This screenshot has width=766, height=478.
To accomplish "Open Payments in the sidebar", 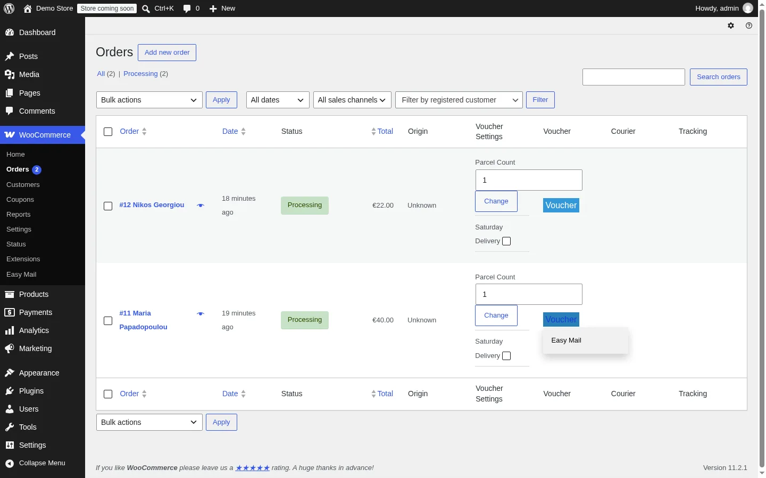I will [x=43, y=312].
